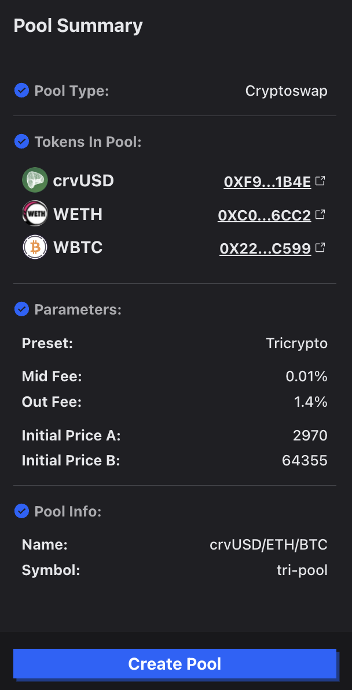The height and width of the screenshot is (690, 352).
Task: Open the WETH address link 0XC0...6CC2
Action: (x=264, y=215)
